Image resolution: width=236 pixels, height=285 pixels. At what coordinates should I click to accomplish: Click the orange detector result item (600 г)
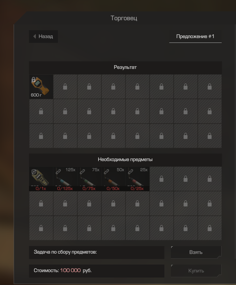(41, 87)
